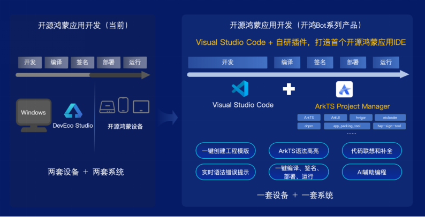Click the ArkTS语法高亮 pill
425x217 pixels.
click(299, 151)
